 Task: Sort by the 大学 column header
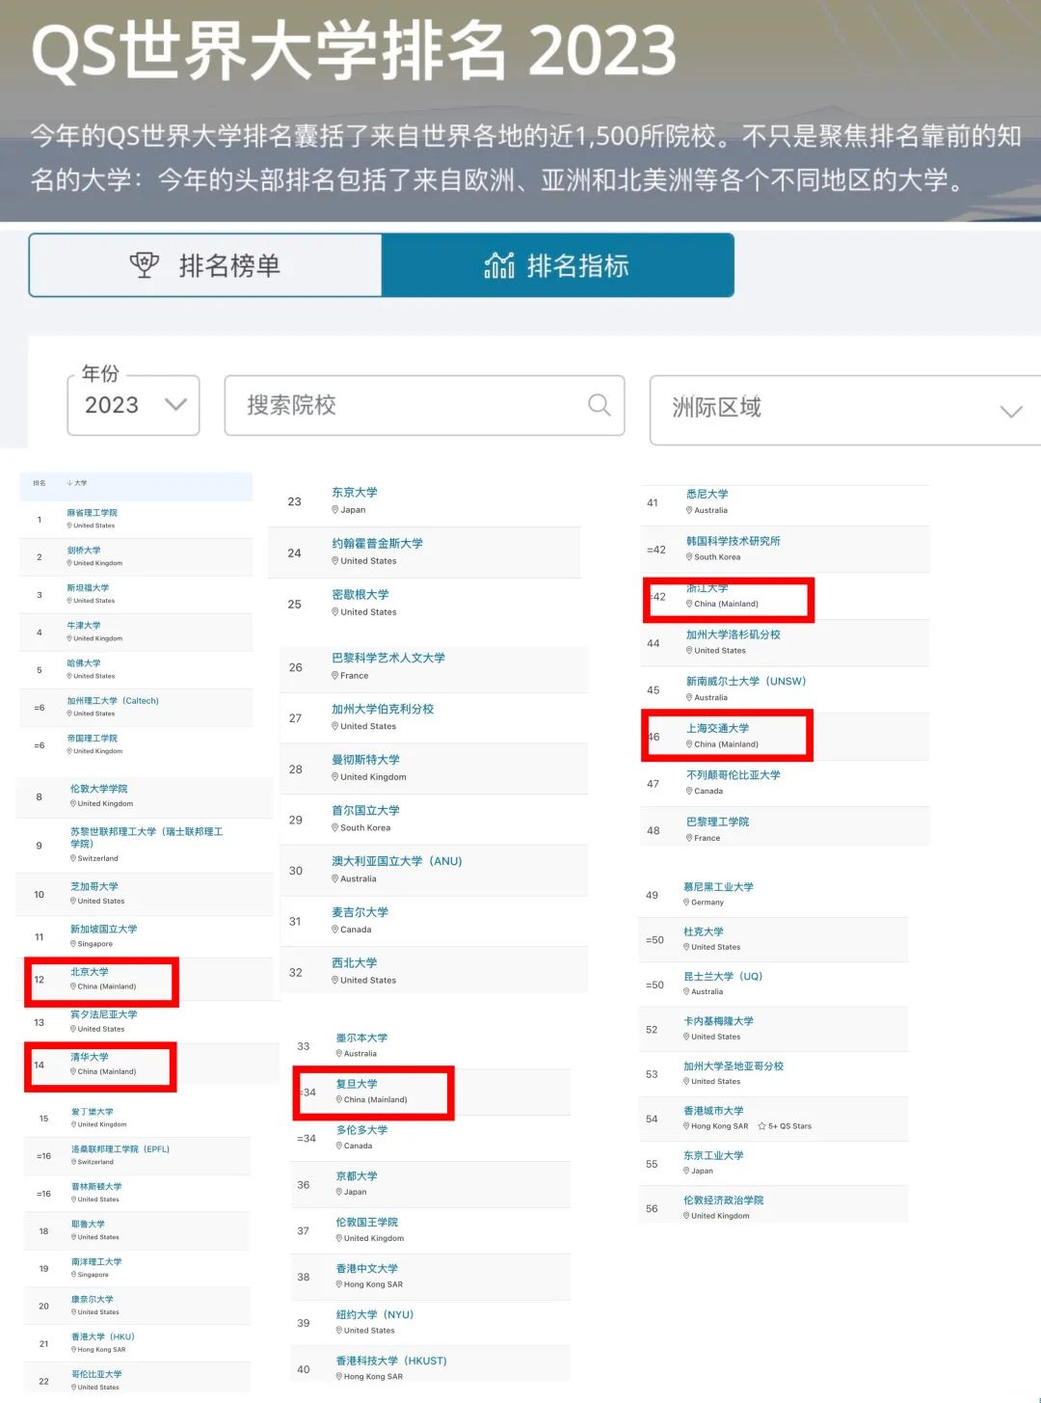pos(77,483)
